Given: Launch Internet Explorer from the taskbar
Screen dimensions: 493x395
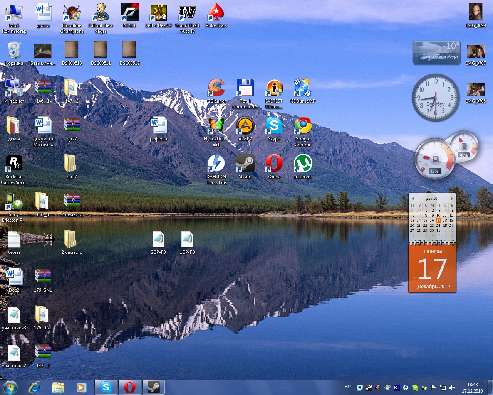Looking at the screenshot, I should pos(34,387).
